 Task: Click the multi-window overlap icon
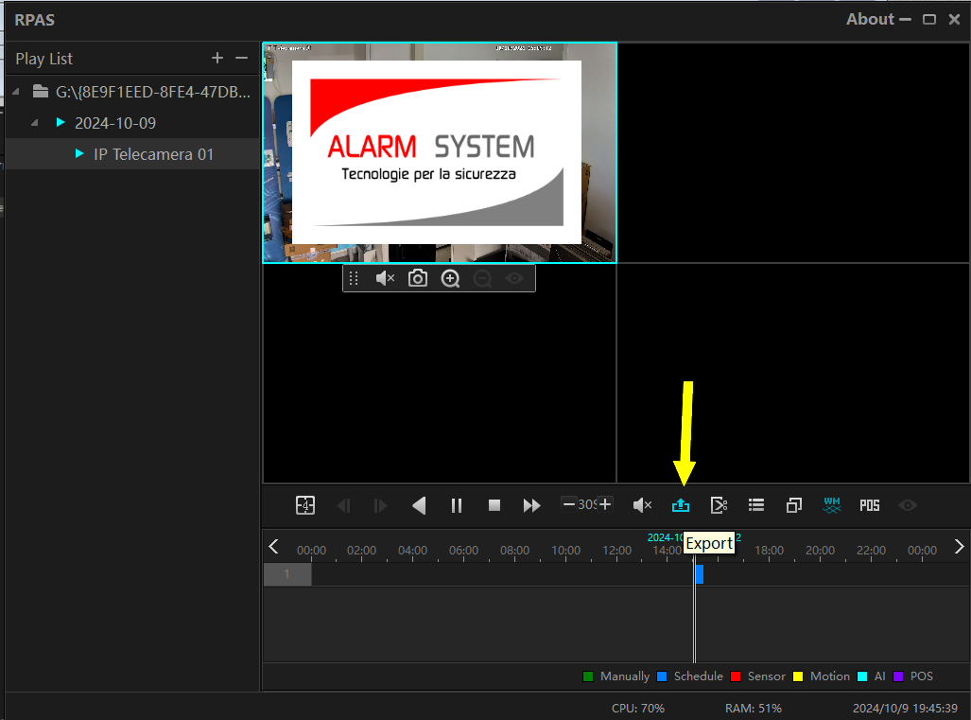(794, 505)
